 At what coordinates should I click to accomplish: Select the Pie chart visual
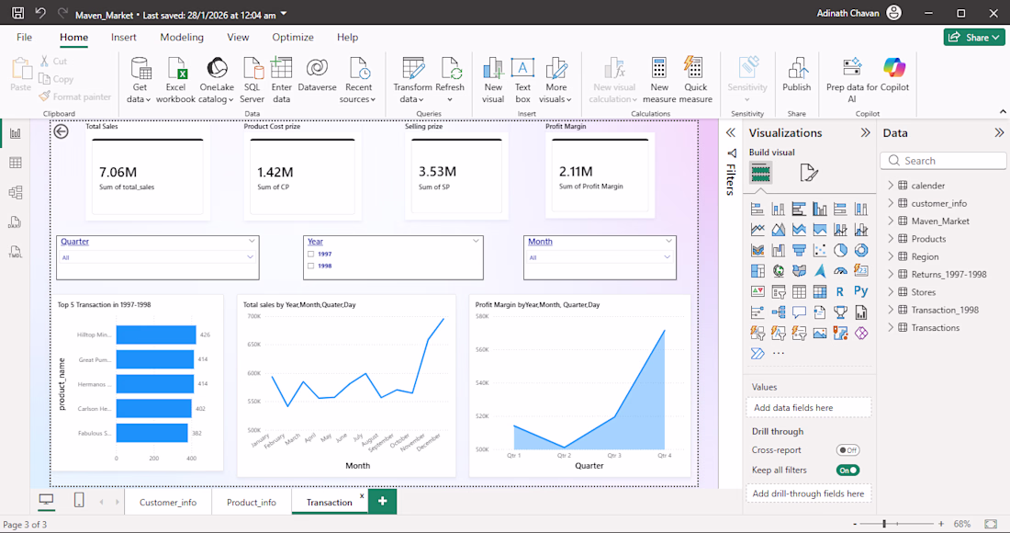tap(840, 250)
